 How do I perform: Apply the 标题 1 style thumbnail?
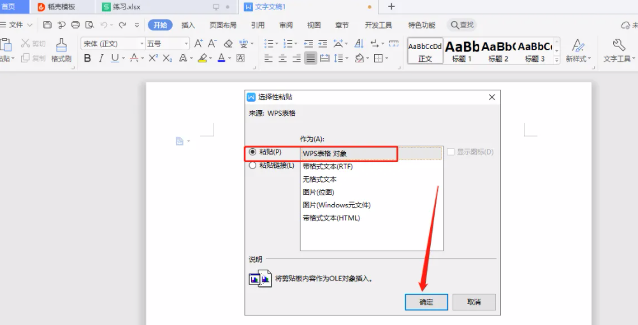coord(462,51)
